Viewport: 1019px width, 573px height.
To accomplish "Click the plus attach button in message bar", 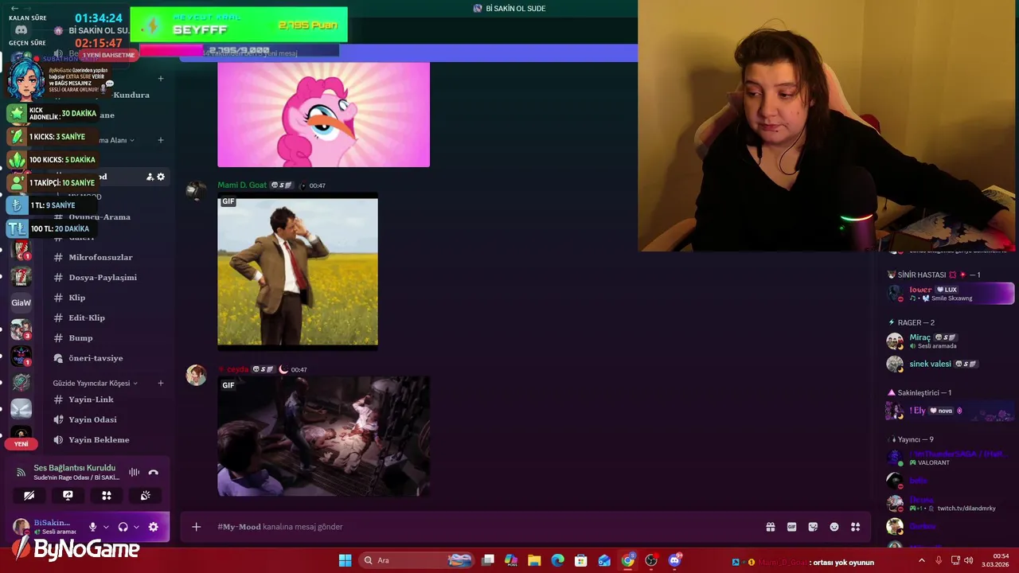I will (197, 527).
